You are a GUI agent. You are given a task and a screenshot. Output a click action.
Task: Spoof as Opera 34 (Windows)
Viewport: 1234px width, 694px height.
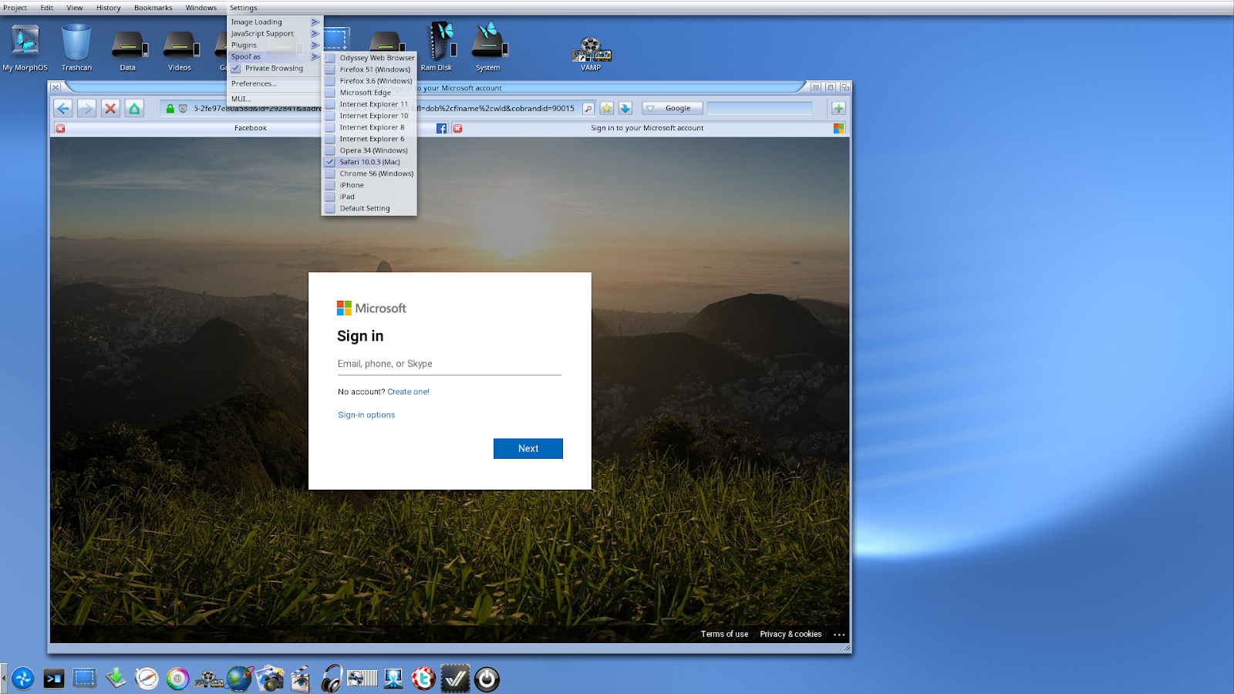click(x=369, y=150)
